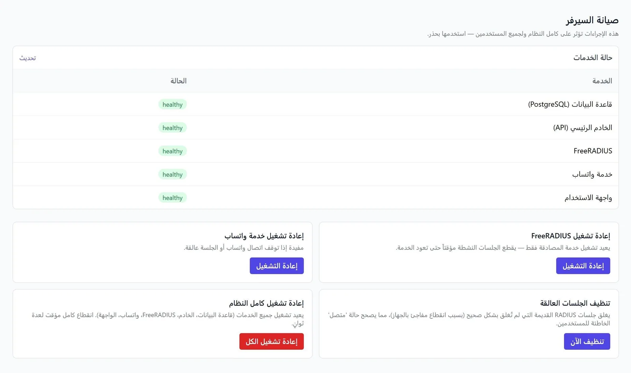
Task: Click the قاعدة البيانات (PostgreSQL) service name
Action: (x=570, y=104)
